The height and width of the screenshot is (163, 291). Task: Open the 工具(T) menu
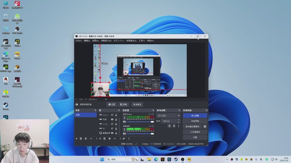coord(142,41)
